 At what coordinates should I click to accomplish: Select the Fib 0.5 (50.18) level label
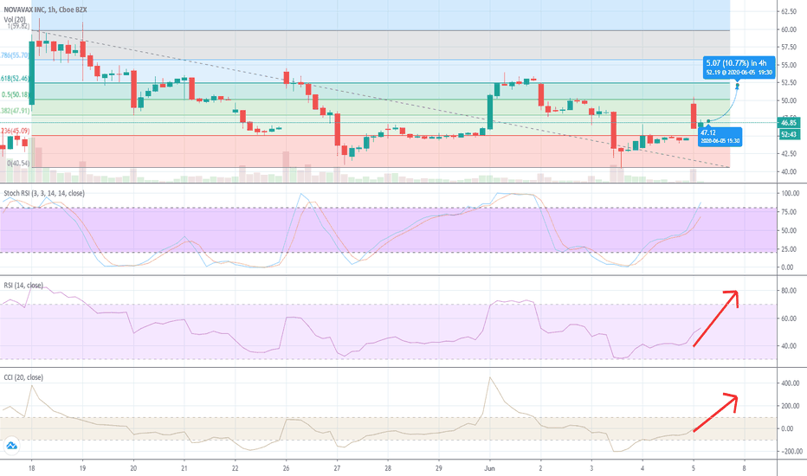(16, 95)
